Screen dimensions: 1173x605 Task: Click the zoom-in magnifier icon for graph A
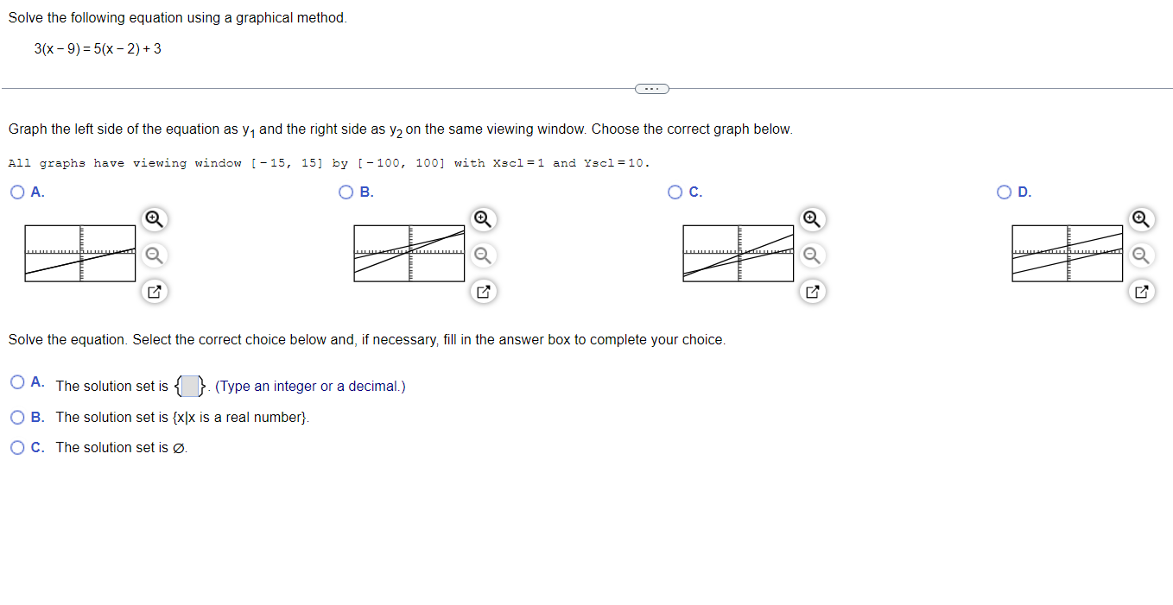click(x=154, y=219)
